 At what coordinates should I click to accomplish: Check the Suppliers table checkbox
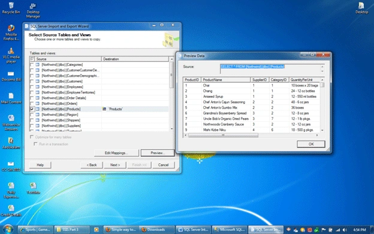coord(32,125)
